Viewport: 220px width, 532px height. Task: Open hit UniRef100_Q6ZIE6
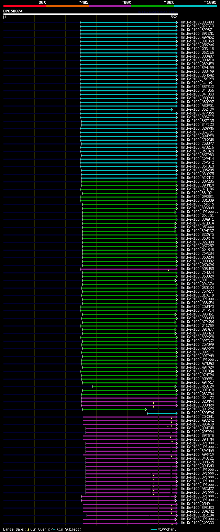197,52
